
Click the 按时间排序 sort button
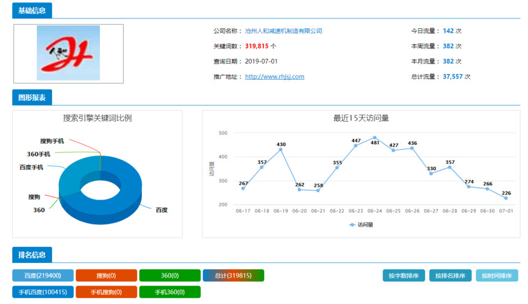click(x=496, y=276)
